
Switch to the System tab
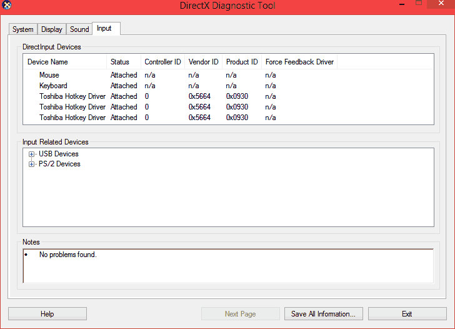click(23, 29)
